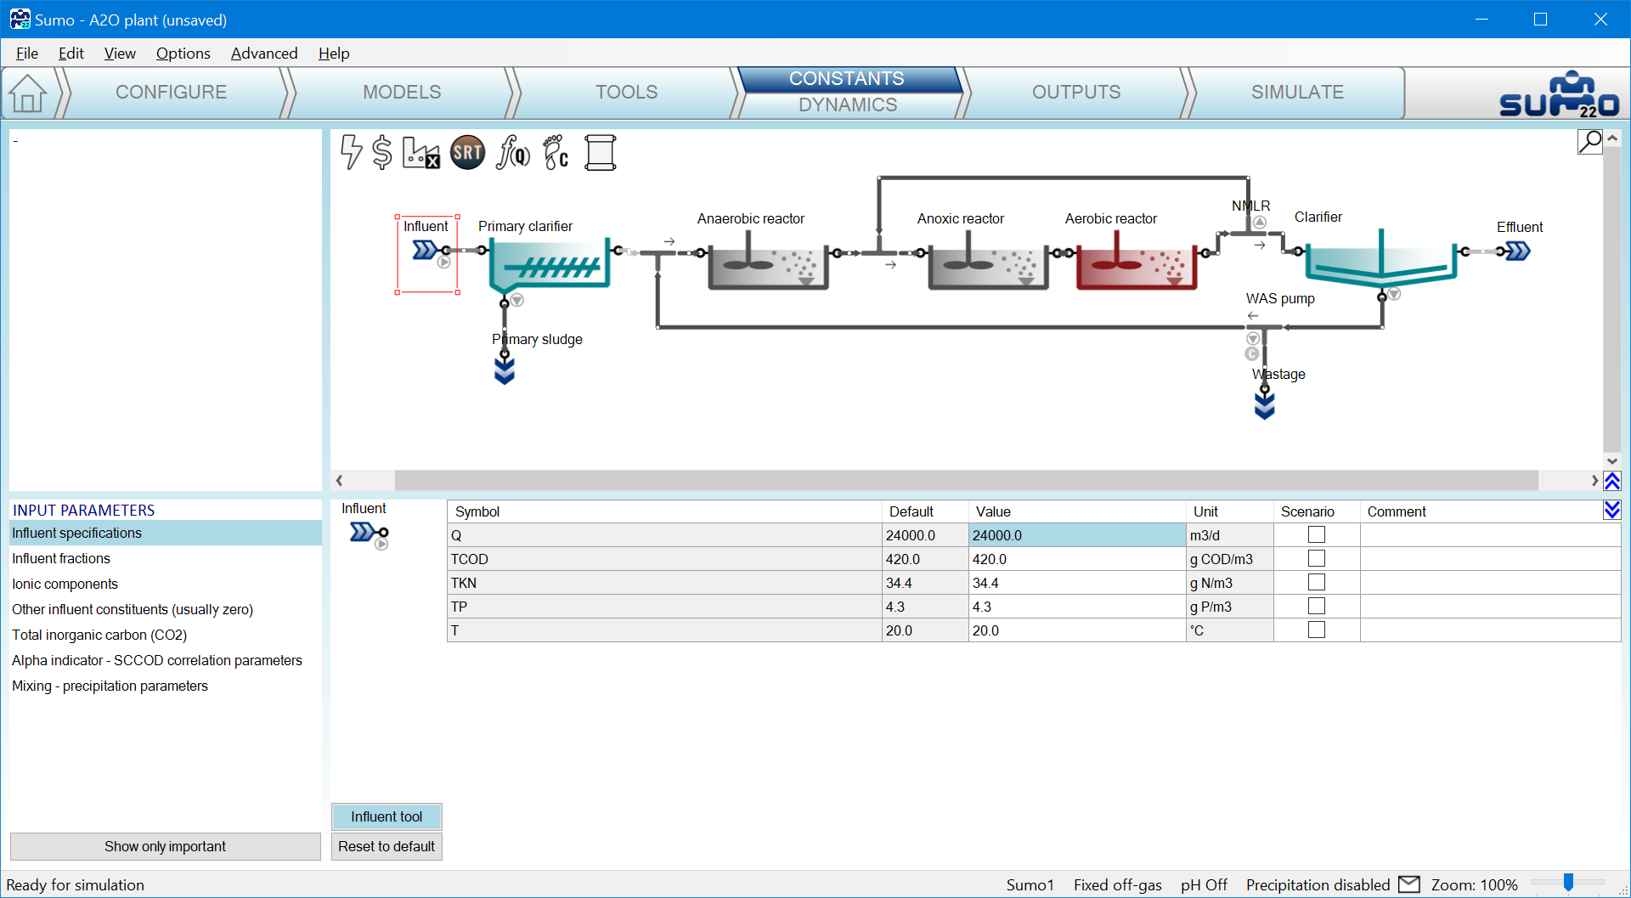Expand the table with double down chevron
Image resolution: width=1631 pixels, height=898 pixels.
(x=1611, y=510)
